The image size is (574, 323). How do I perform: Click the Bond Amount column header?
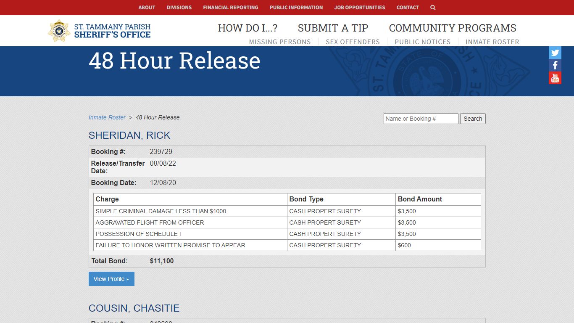(420, 199)
